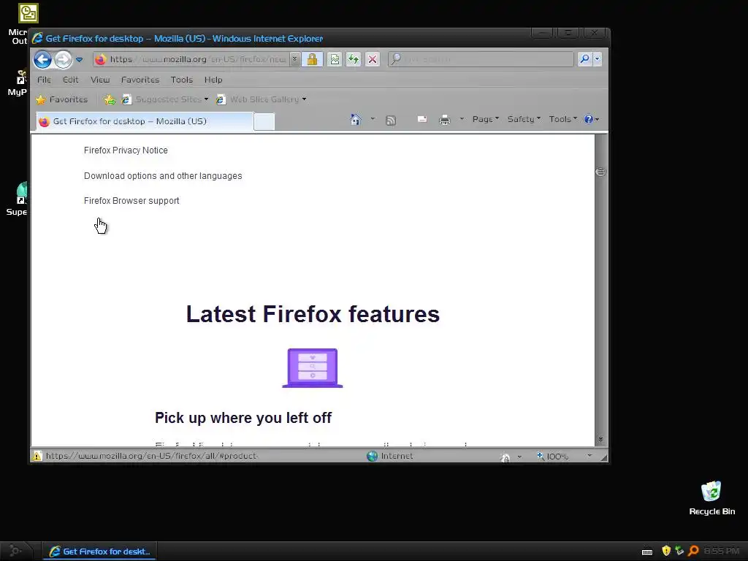Open Download options and other languages link
The width and height of the screenshot is (748, 561).
pyautogui.click(x=163, y=176)
